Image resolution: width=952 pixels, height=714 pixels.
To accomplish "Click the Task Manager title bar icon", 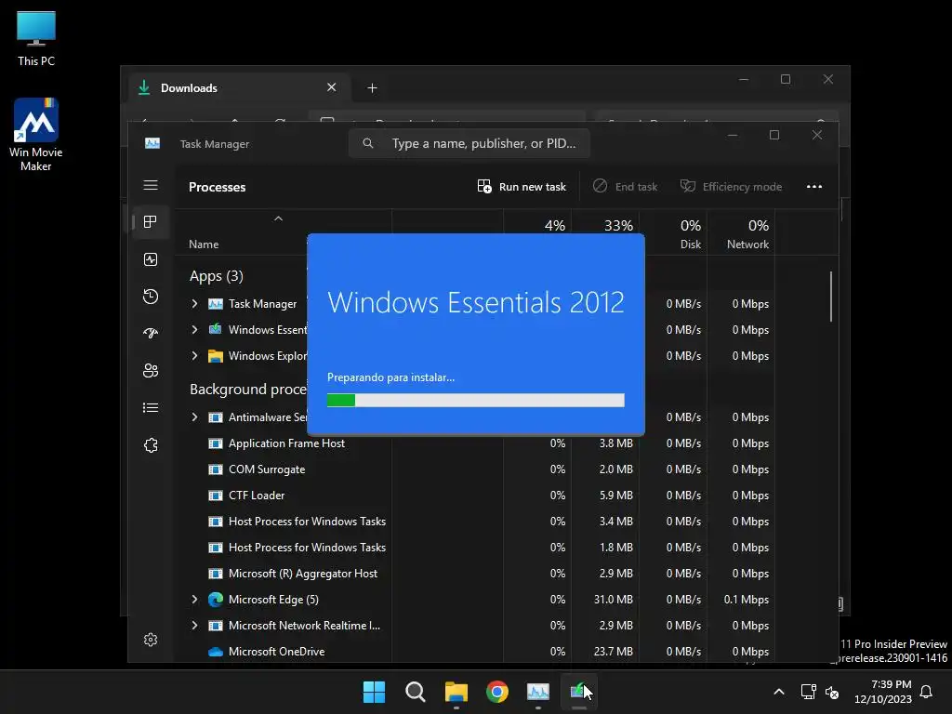I will tap(152, 143).
